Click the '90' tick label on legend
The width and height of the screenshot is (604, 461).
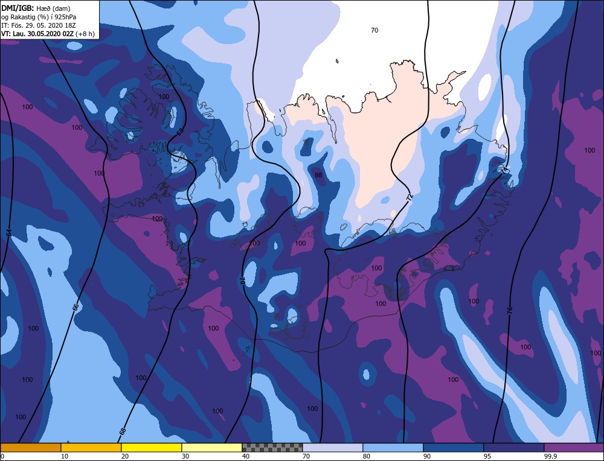tap(427, 456)
